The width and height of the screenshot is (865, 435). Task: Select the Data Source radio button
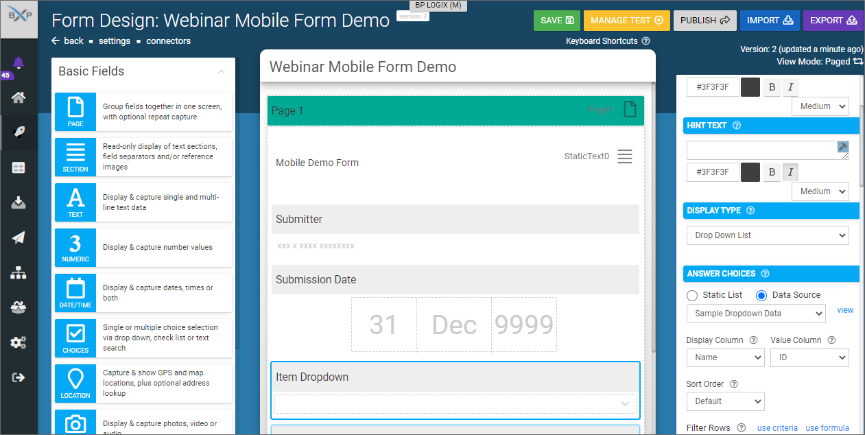761,295
